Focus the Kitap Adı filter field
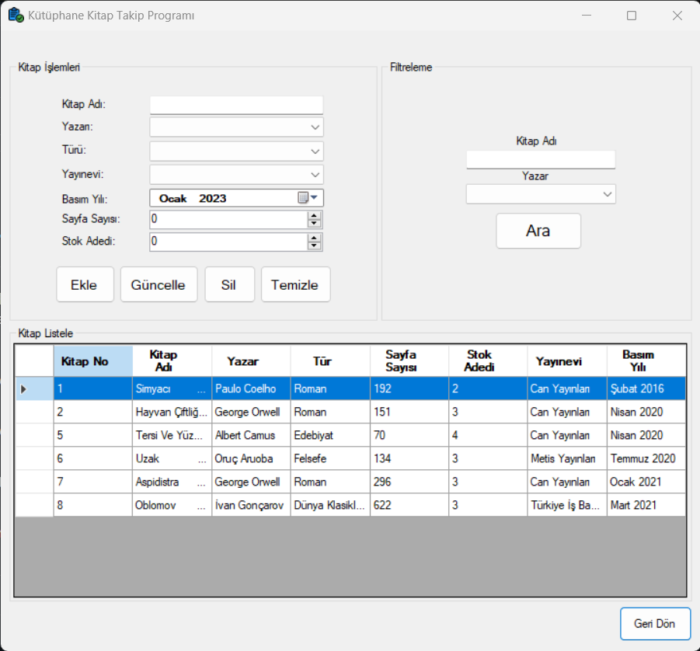700x651 pixels. (x=541, y=160)
